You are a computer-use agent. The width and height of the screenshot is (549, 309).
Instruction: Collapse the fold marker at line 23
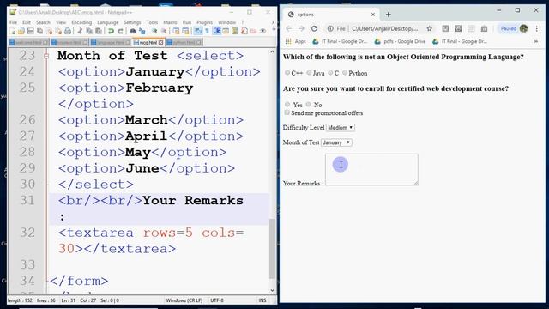pyautogui.click(x=46, y=56)
